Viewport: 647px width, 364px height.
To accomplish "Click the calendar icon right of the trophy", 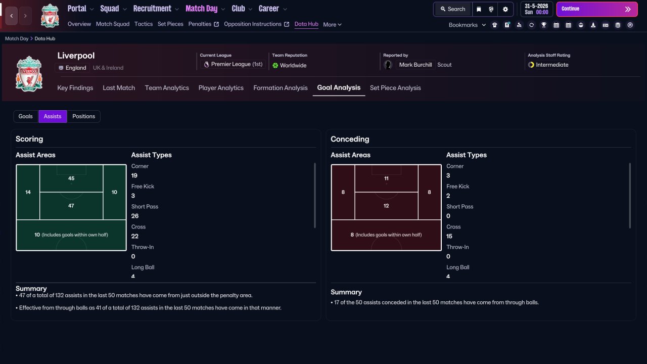I will coord(556,25).
